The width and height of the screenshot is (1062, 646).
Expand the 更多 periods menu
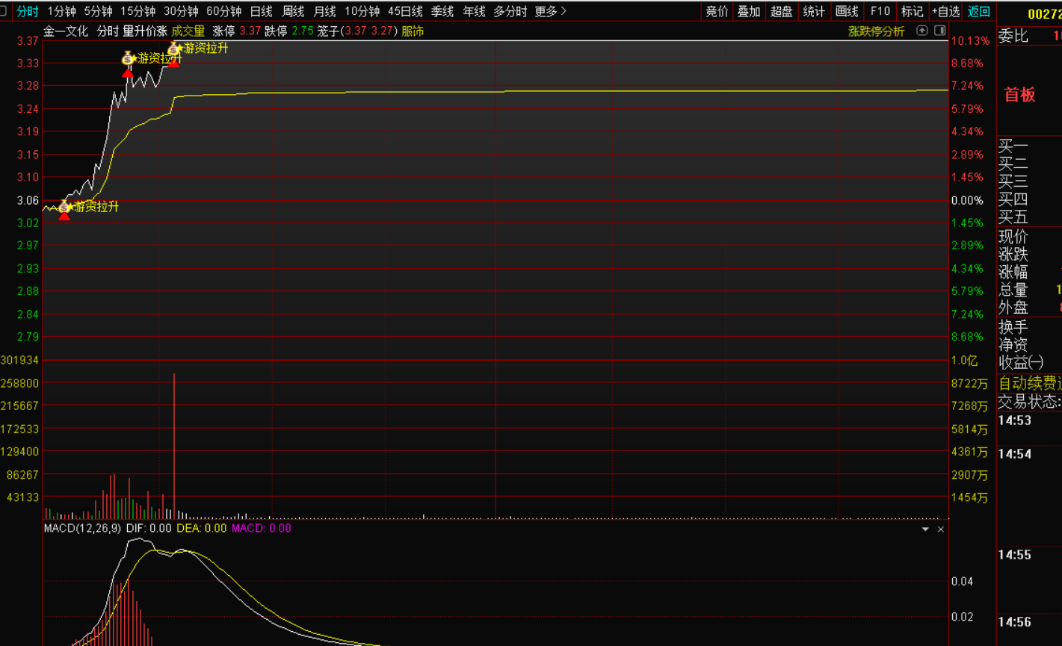[550, 11]
